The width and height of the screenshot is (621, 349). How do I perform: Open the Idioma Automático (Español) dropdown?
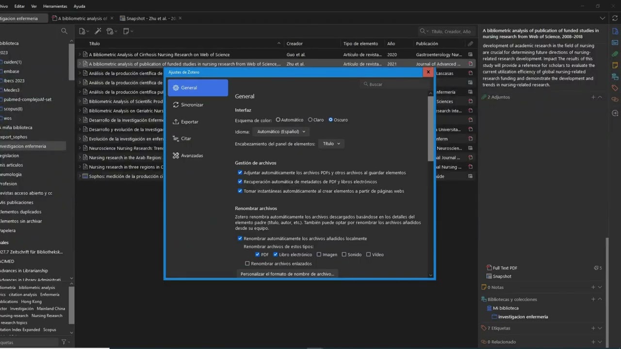click(281, 131)
